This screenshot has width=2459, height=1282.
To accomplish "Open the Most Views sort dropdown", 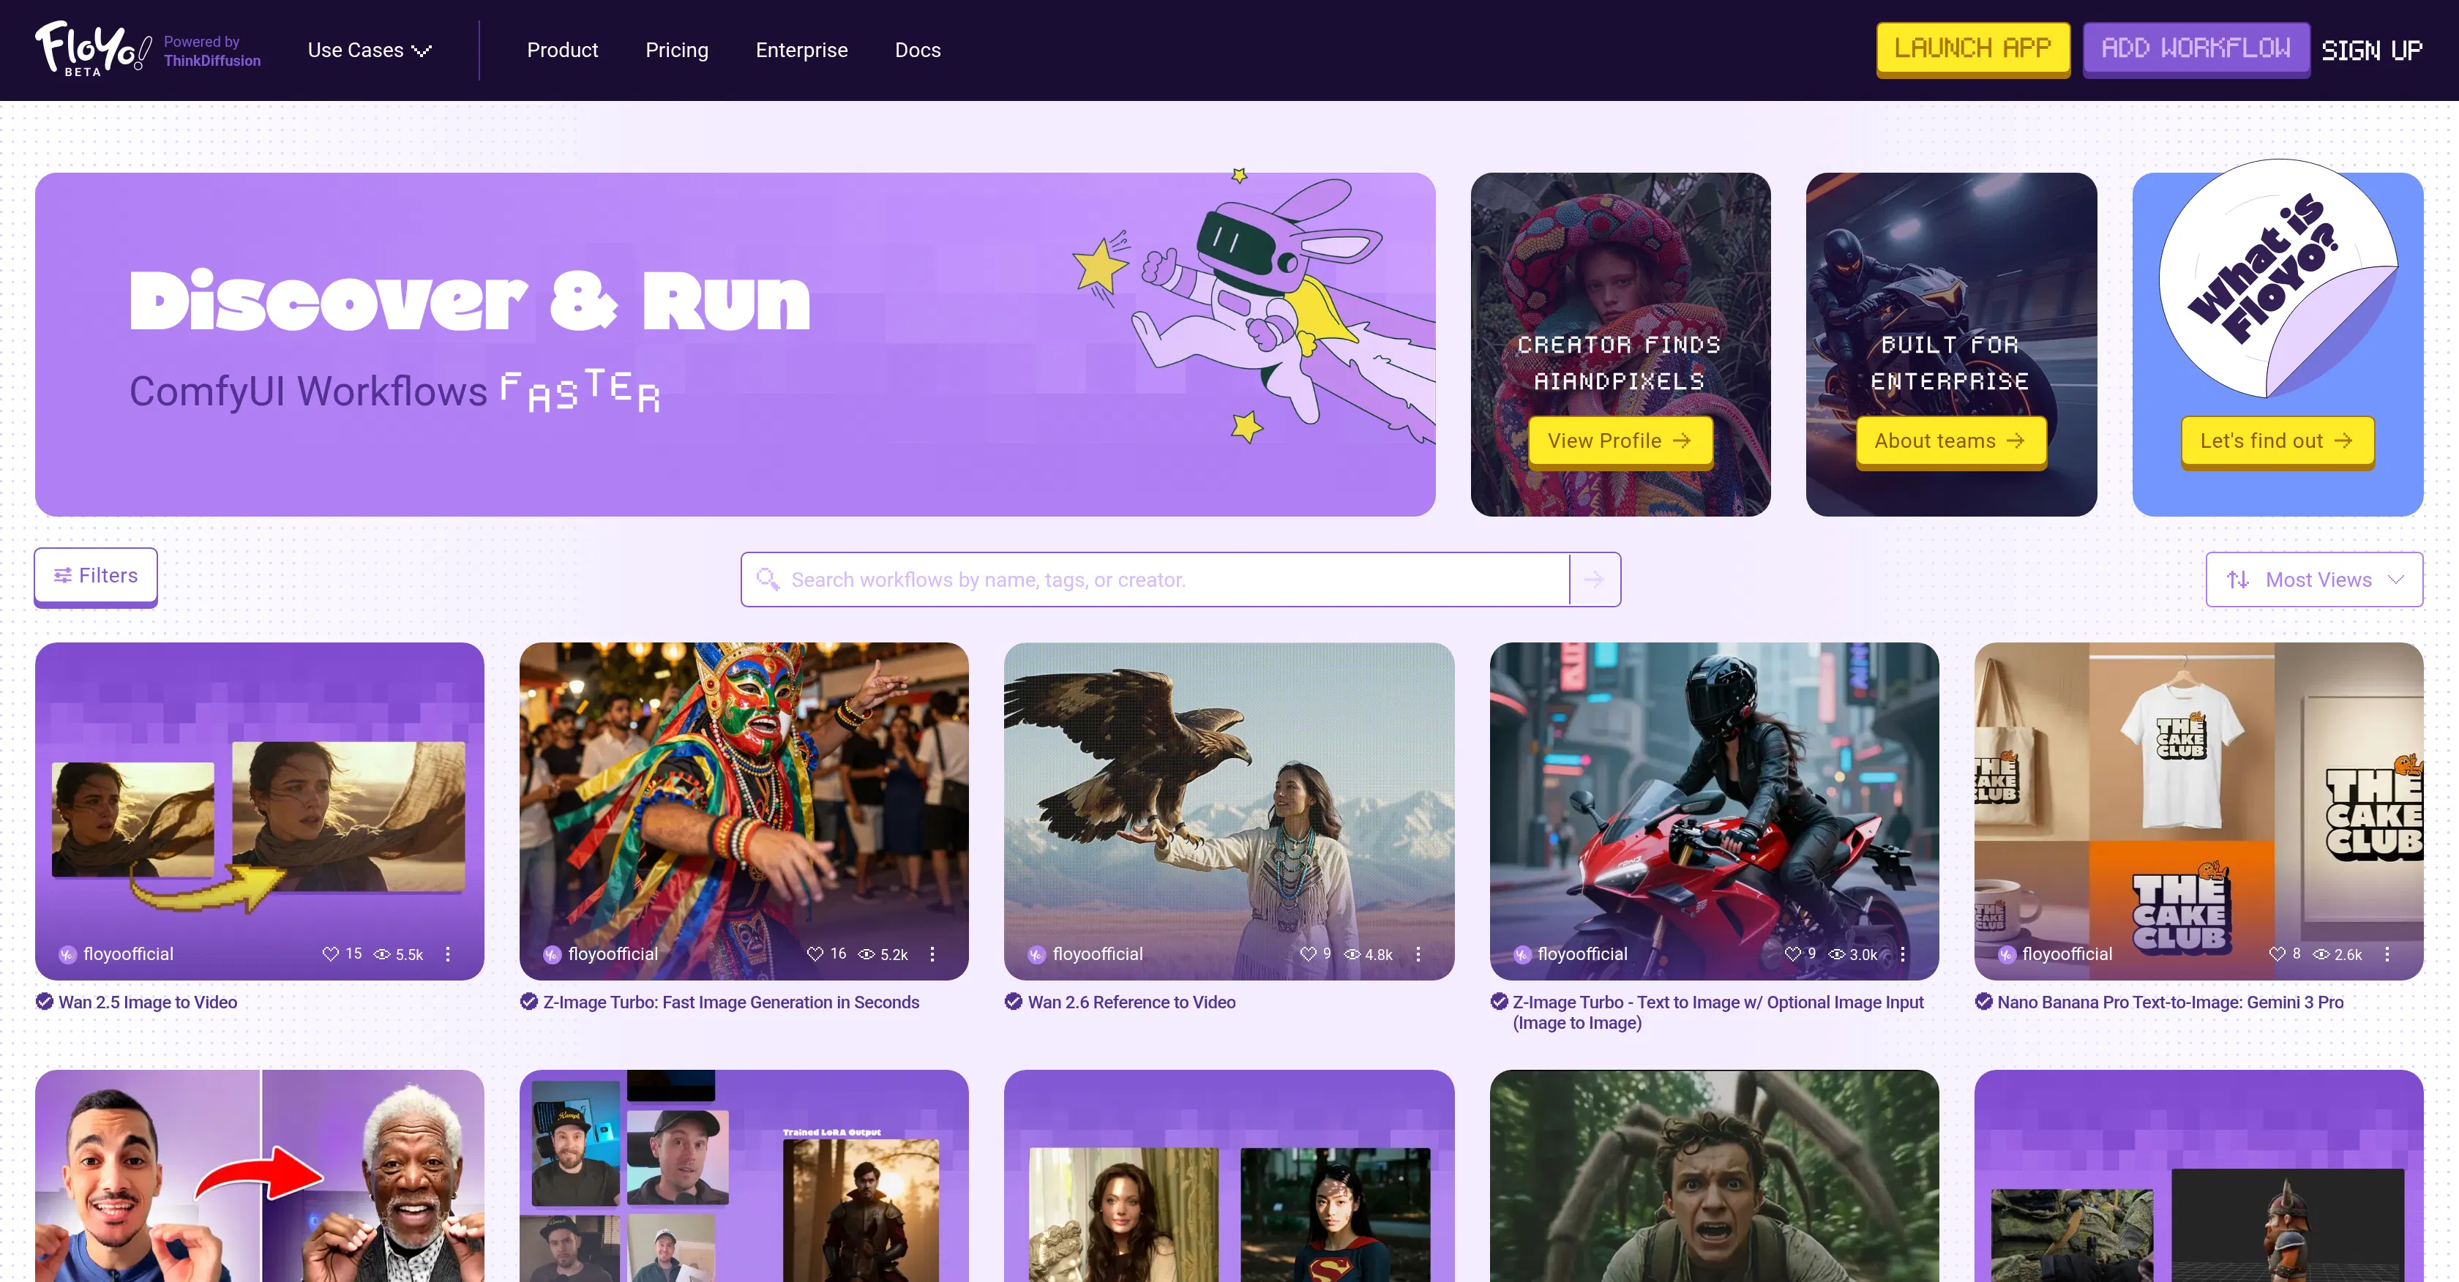I will click(2314, 579).
